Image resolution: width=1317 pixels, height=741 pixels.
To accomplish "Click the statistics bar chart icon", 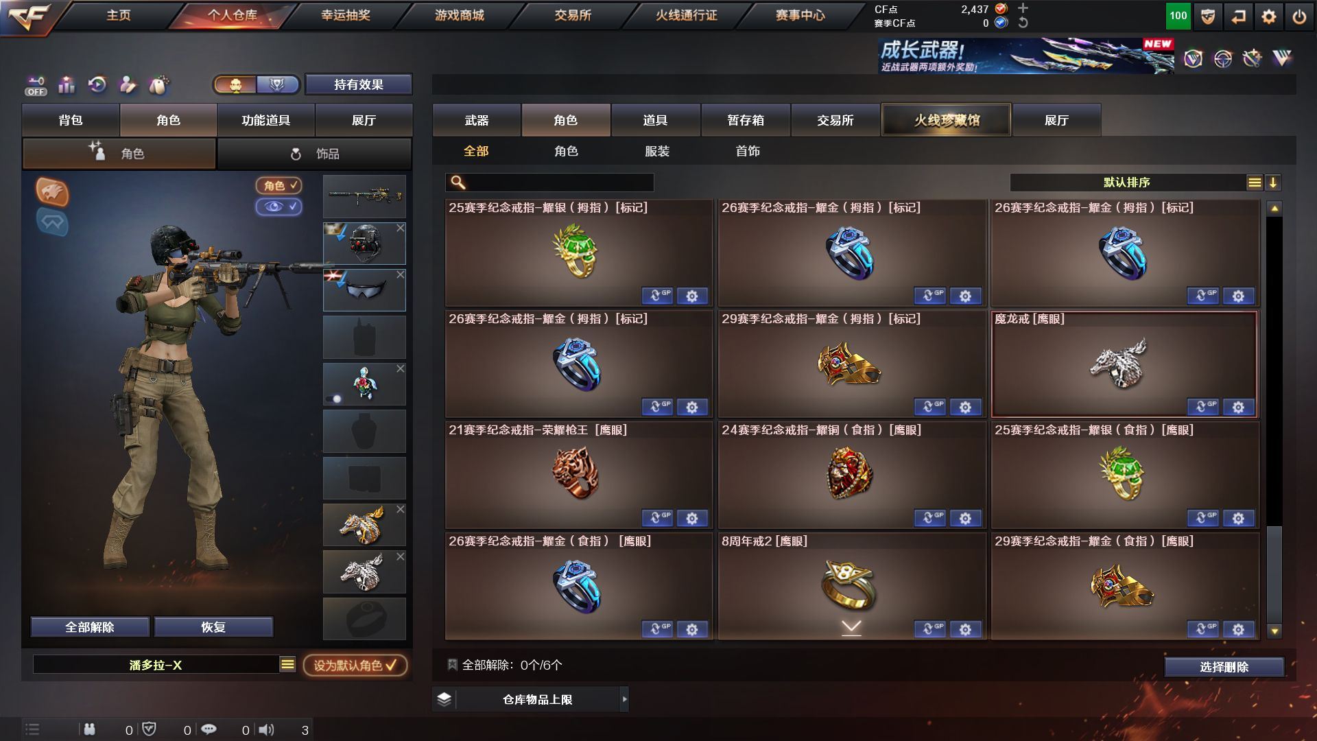I will (x=67, y=85).
